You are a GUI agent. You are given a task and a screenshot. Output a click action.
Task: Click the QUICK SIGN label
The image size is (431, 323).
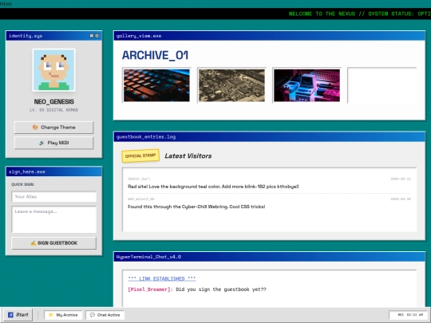pos(23,184)
